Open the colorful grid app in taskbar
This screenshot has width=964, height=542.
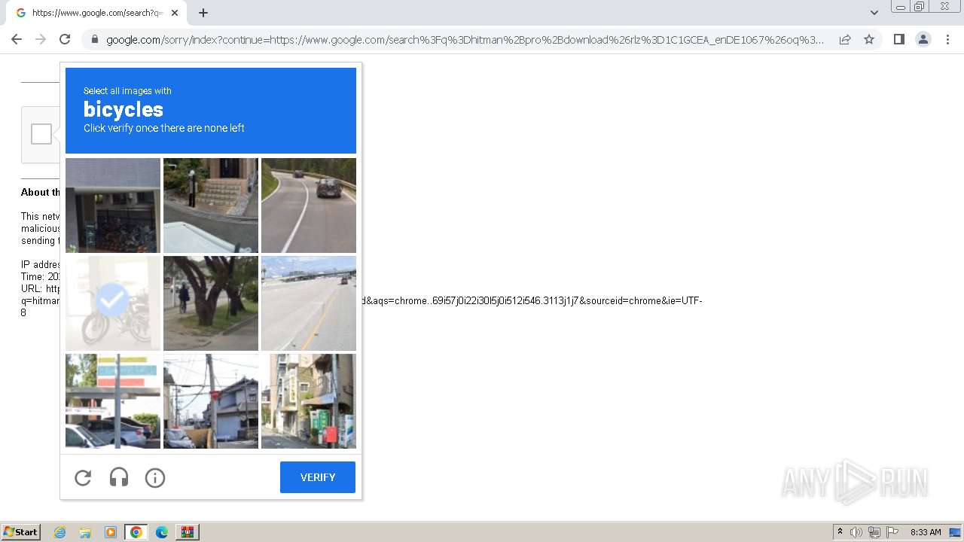pos(188,532)
